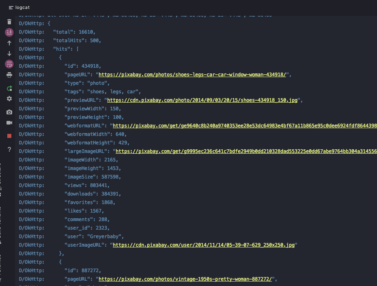
Task: Click the "type": "photo" line
Action: tap(87, 83)
